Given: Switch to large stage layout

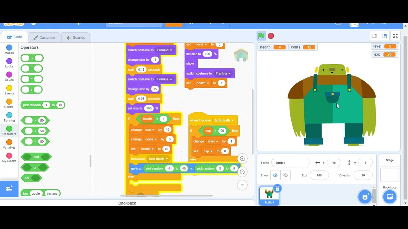Looking at the screenshot, I should [x=384, y=36].
